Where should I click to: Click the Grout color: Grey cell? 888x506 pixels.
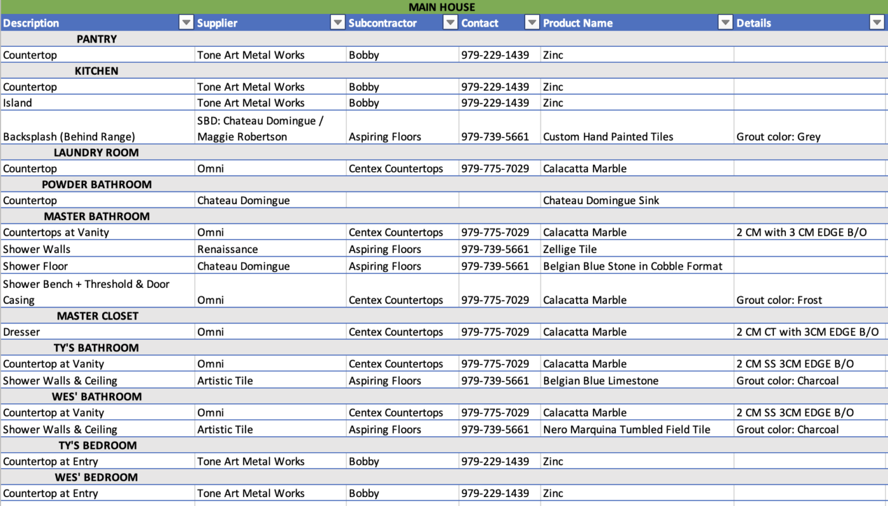click(809, 127)
